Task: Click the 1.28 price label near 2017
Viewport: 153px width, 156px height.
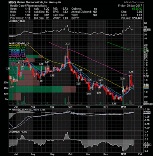Action: pyautogui.click(x=123, y=78)
